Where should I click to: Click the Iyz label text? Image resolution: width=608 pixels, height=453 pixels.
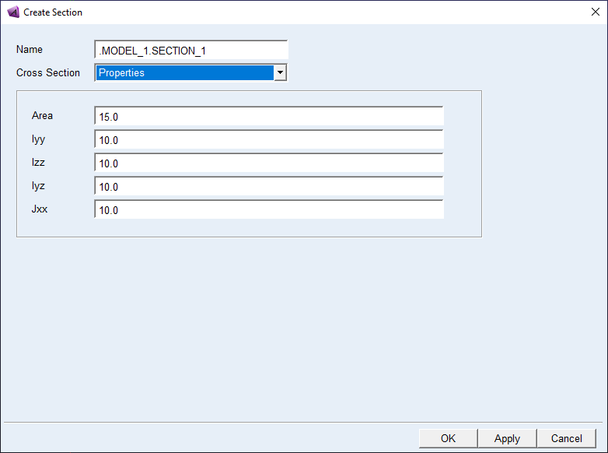pos(39,186)
